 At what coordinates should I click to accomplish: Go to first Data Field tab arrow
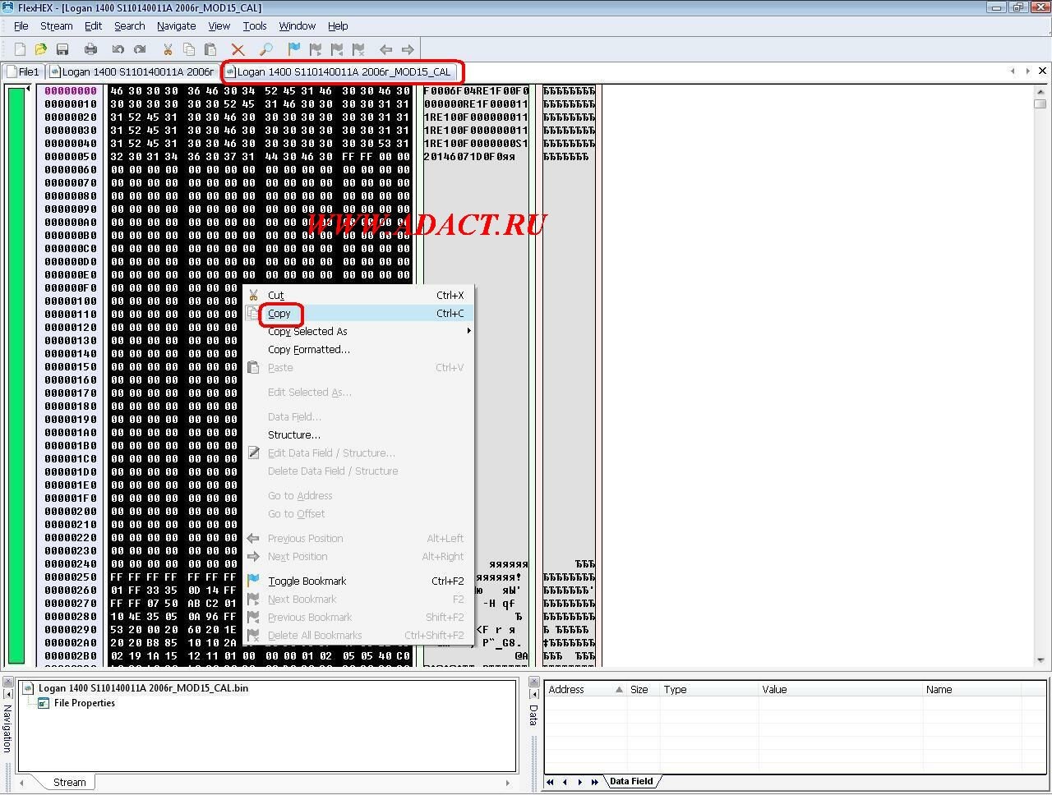click(x=550, y=782)
